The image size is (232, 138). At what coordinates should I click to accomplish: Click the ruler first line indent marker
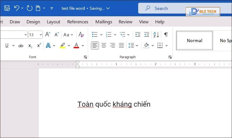(x=78, y=62)
